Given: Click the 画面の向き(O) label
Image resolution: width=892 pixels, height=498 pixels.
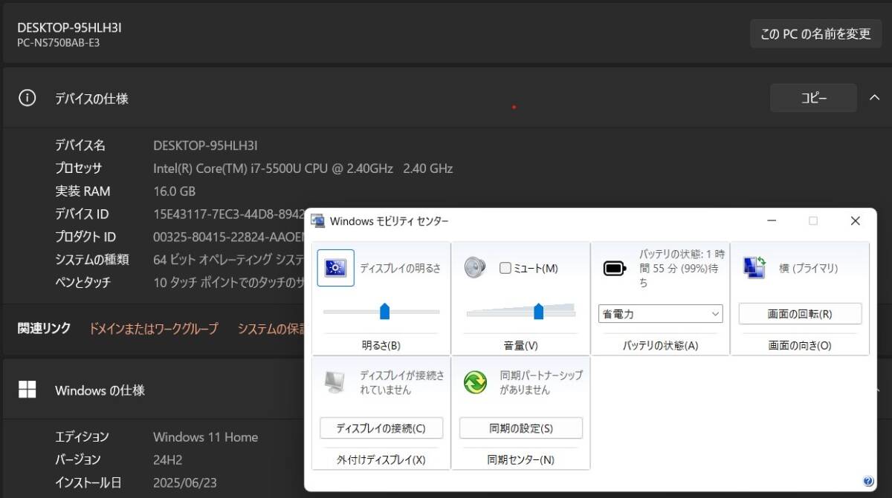Looking at the screenshot, I should click(800, 345).
